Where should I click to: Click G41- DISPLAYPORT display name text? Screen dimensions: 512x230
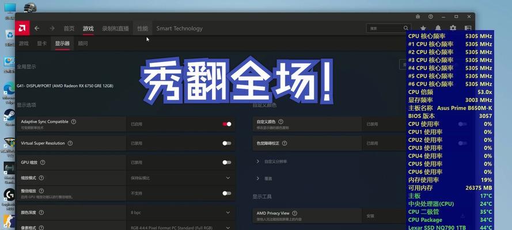65,86
